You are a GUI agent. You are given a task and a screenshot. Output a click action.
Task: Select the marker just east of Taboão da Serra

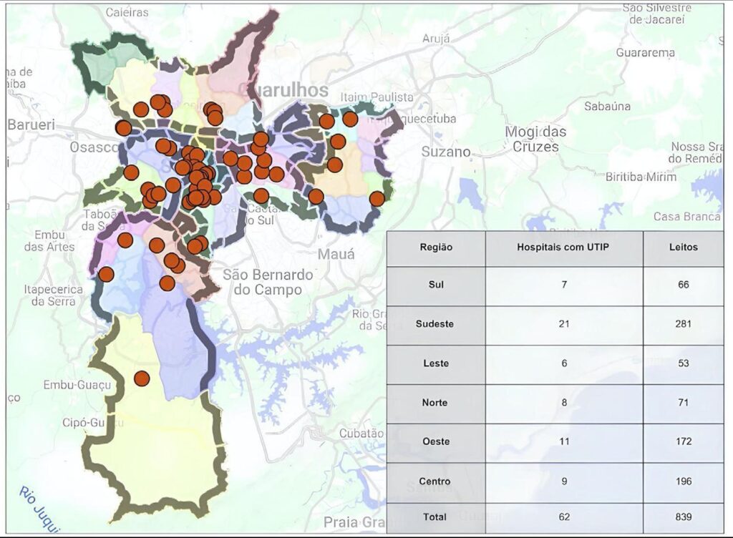pos(125,240)
